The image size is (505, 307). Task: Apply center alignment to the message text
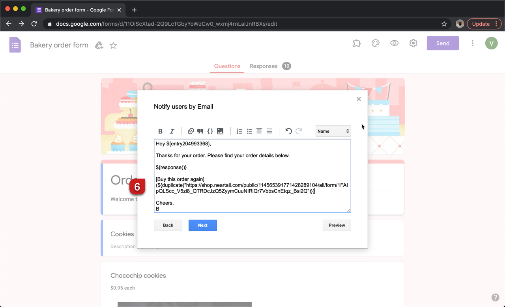pyautogui.click(x=259, y=131)
